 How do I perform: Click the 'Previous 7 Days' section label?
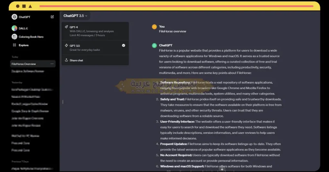pos(20,161)
